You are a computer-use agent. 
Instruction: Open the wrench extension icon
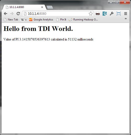[112, 14]
